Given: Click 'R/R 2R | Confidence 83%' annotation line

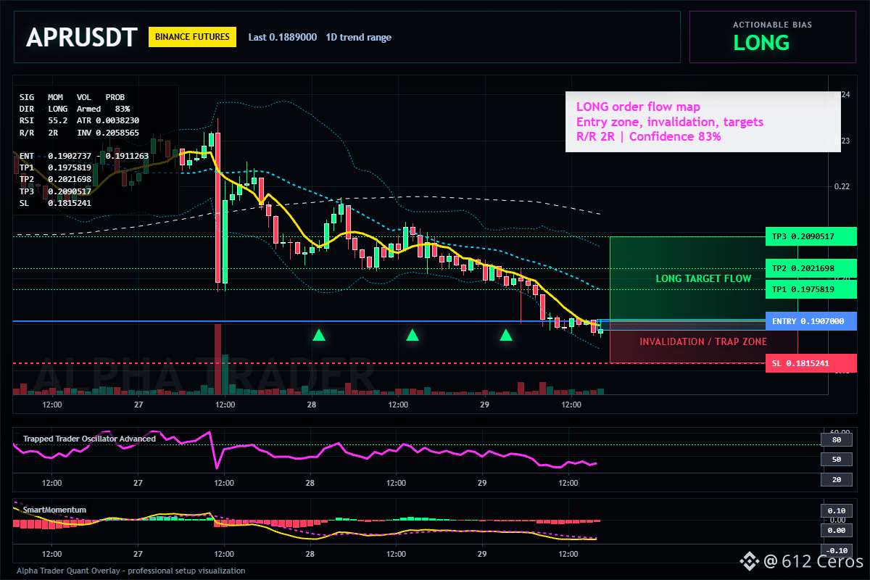Looking at the screenshot, I should pyautogui.click(x=649, y=136).
